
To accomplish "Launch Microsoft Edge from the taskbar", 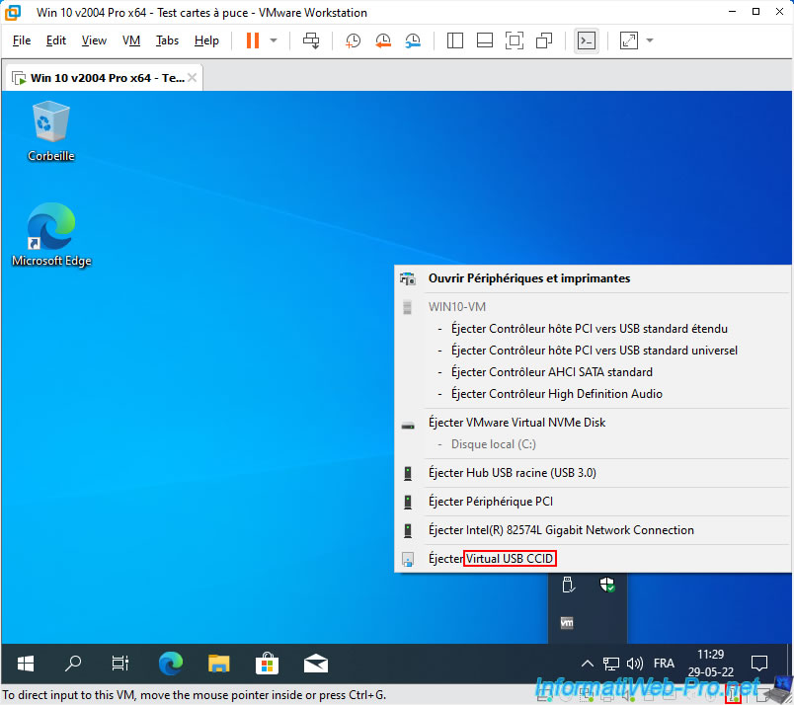I will point(170,664).
